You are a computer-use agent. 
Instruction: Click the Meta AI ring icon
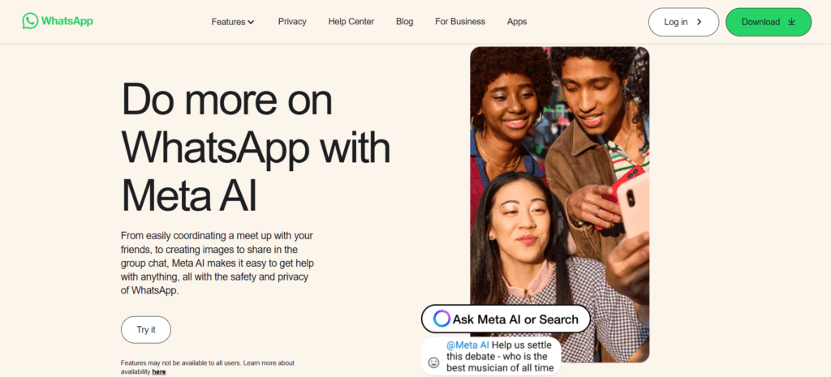click(441, 319)
